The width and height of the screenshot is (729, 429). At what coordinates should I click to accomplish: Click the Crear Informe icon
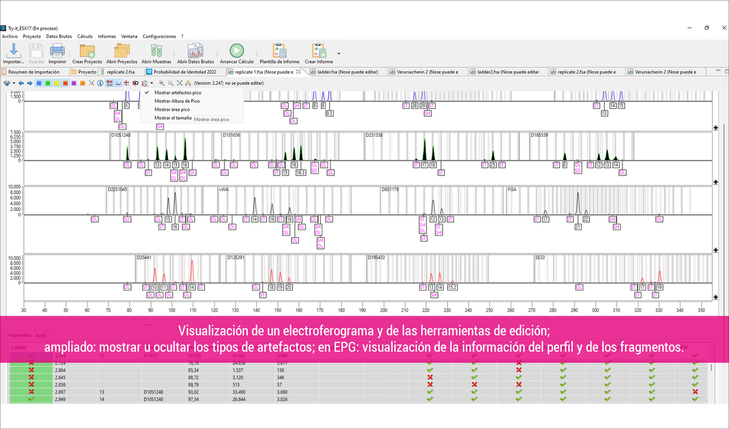coord(319,50)
